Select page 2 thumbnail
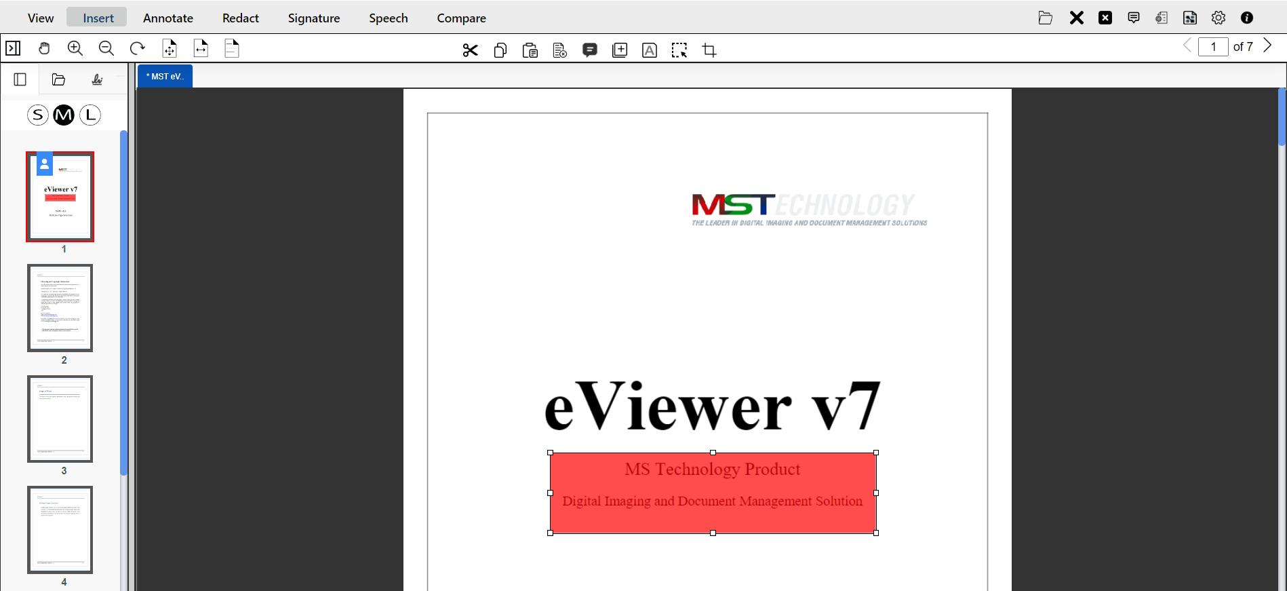 60,308
